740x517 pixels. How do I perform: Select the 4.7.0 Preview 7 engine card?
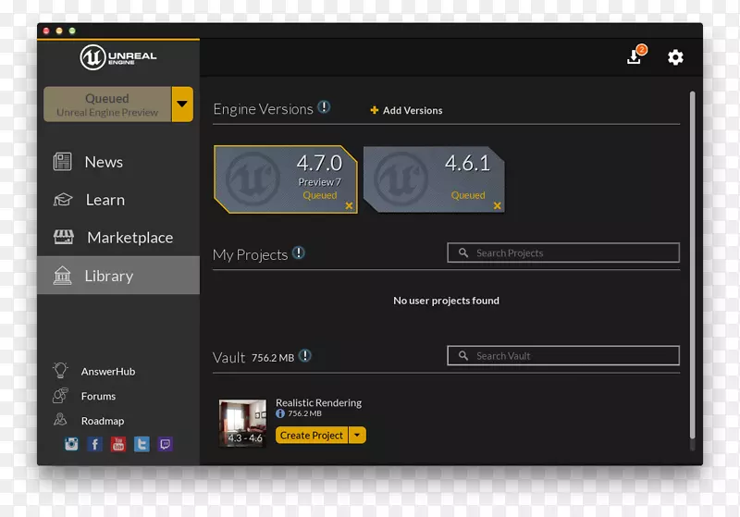pos(286,179)
